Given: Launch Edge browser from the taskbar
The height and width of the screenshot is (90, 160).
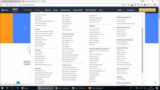Looking at the screenshot, I should point(17,88).
